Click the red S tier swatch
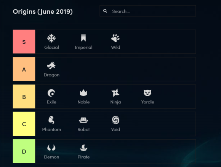The height and width of the screenshot is (167, 221). click(x=24, y=41)
